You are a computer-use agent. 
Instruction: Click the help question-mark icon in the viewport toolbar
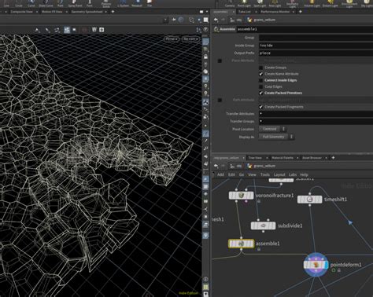[x=206, y=30]
